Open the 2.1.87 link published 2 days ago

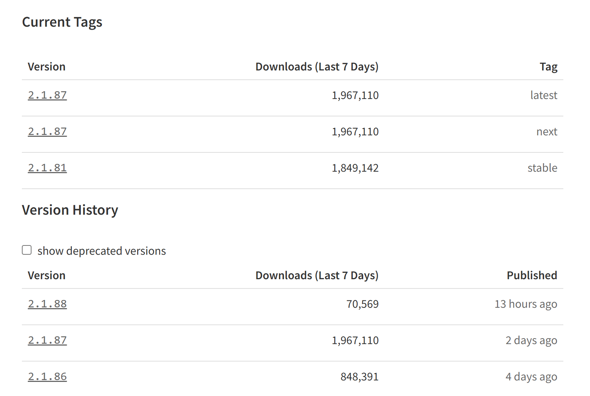point(47,340)
